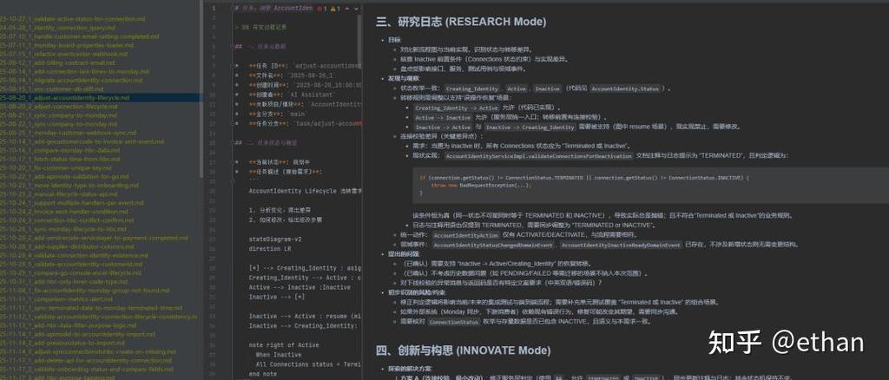Image resolution: width=889 pixels, height=380 pixels.
Task: Click 'stateDiagram-v2' line in the editor
Action: coord(273,239)
